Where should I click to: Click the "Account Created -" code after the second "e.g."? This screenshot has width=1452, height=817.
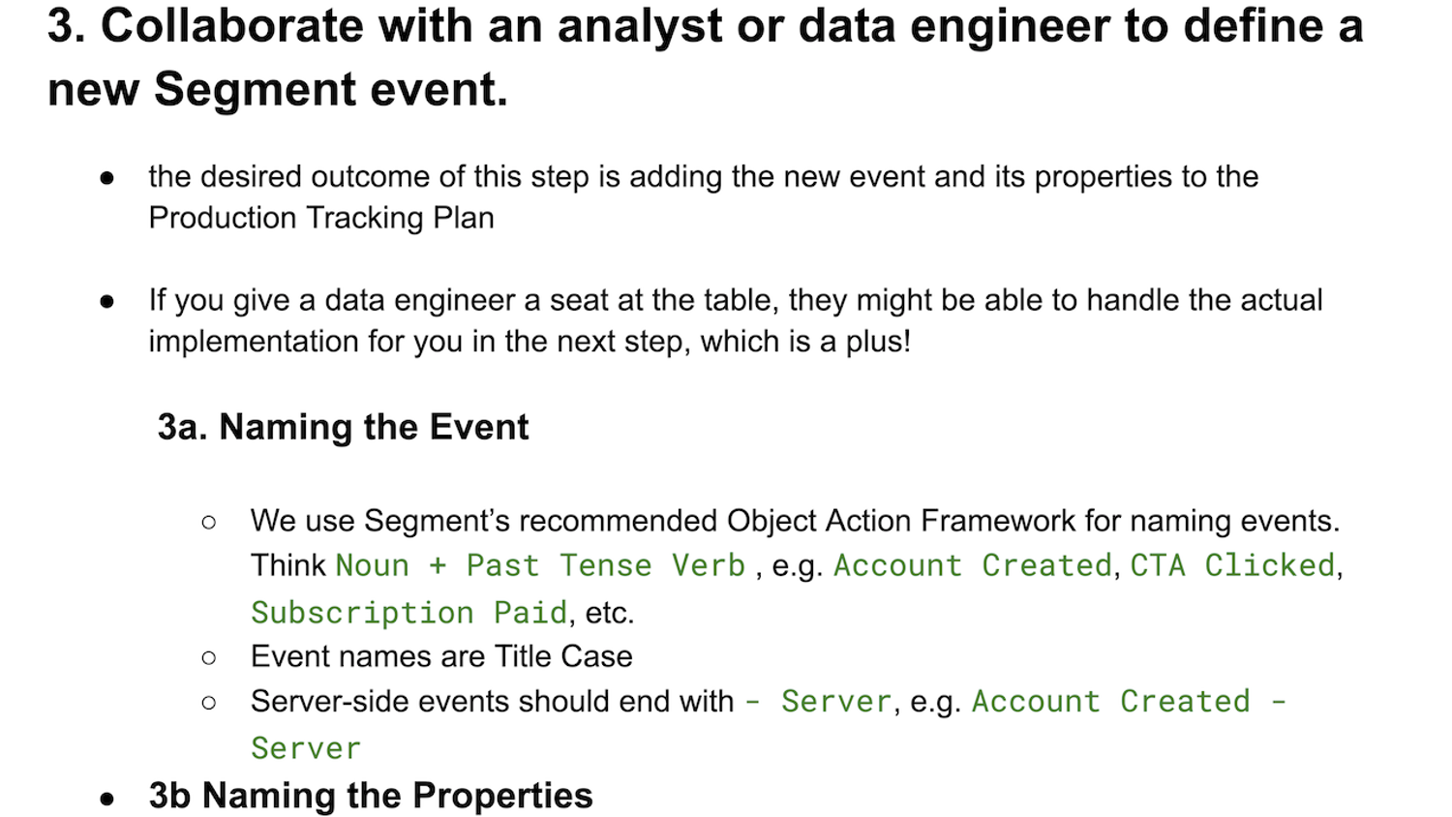click(x=1129, y=701)
